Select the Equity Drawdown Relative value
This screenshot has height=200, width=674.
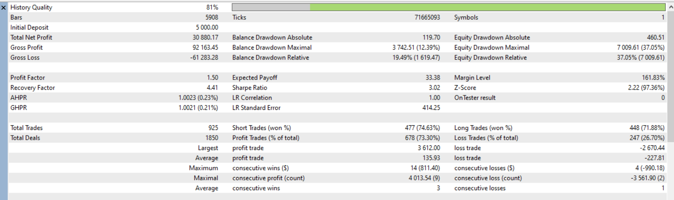pyautogui.click(x=640, y=58)
